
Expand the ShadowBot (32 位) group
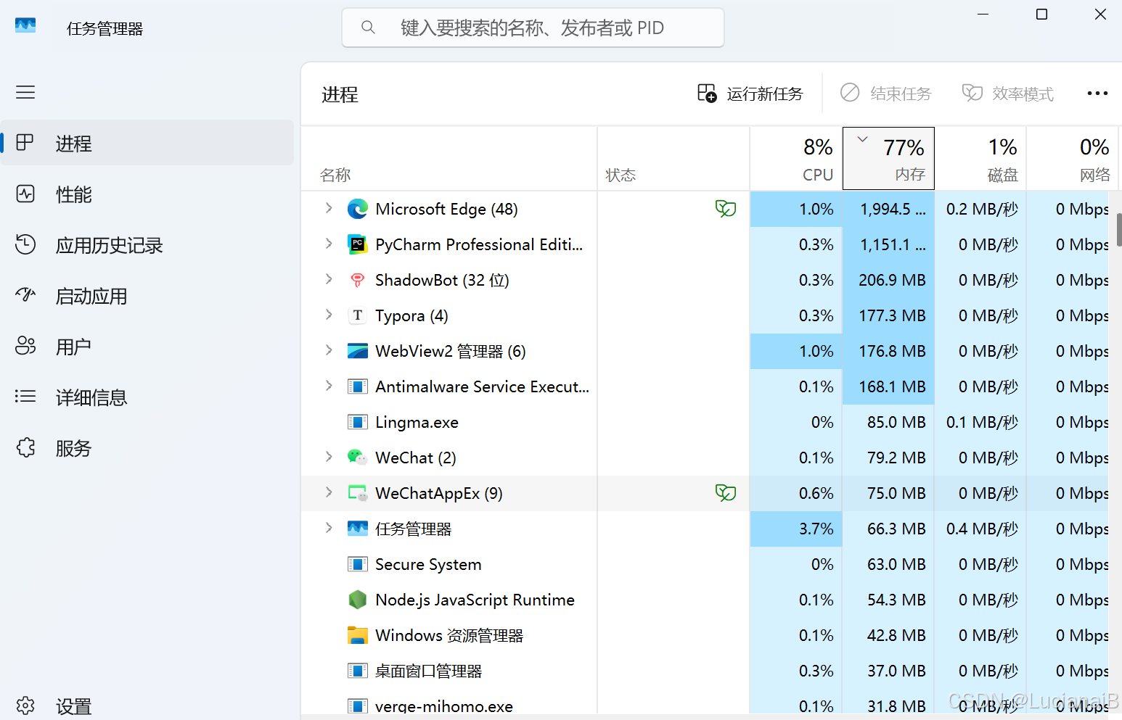click(329, 279)
